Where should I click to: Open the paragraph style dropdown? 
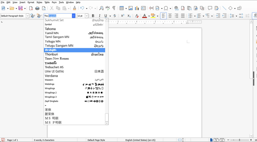tap(28, 16)
